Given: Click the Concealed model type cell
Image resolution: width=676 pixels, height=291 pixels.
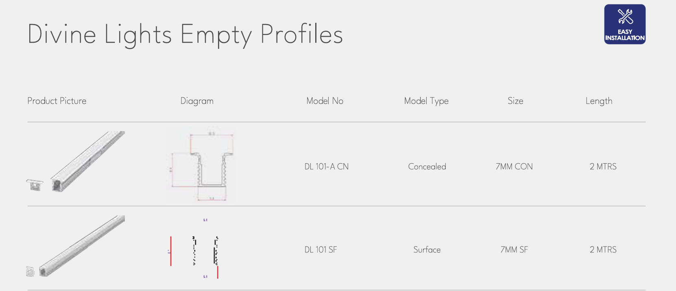Looking at the screenshot, I should pos(427,166).
